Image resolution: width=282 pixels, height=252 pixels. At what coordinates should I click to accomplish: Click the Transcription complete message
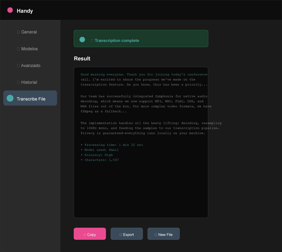[117, 41]
